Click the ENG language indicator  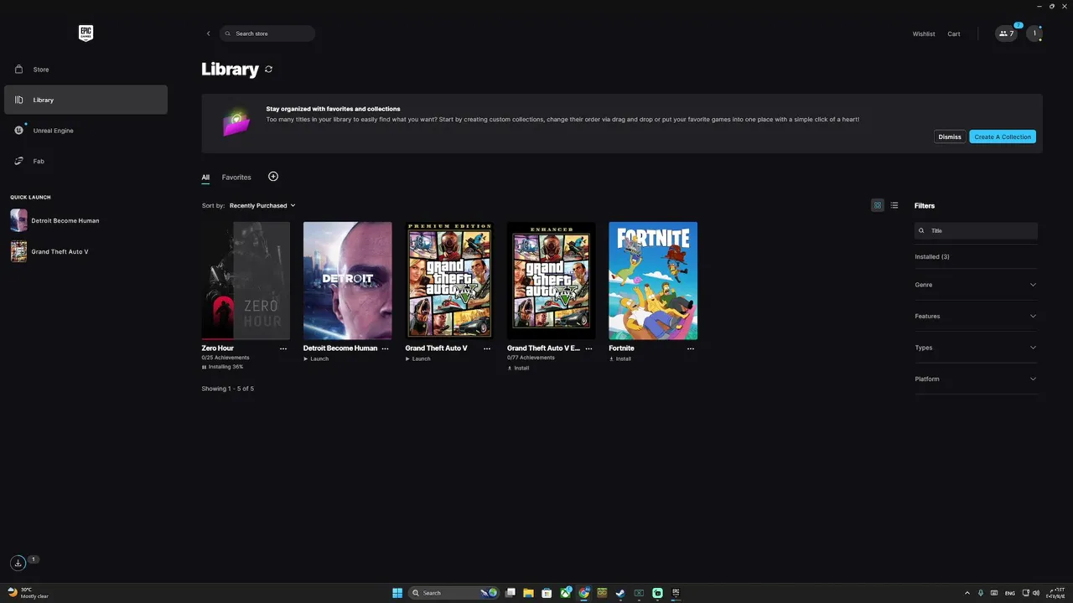[x=1010, y=593]
